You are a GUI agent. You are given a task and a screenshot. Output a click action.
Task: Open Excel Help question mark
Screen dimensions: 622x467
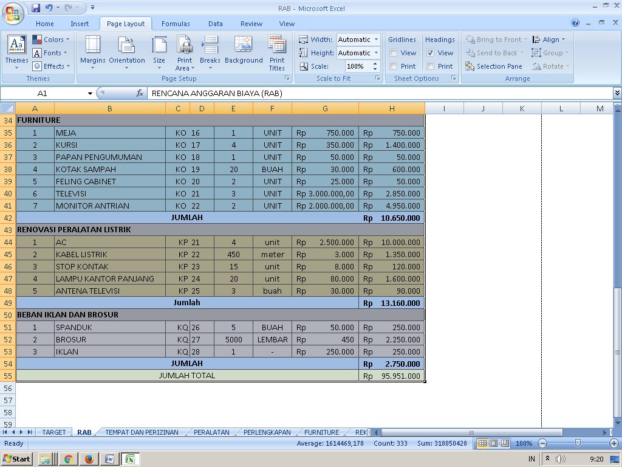[575, 22]
